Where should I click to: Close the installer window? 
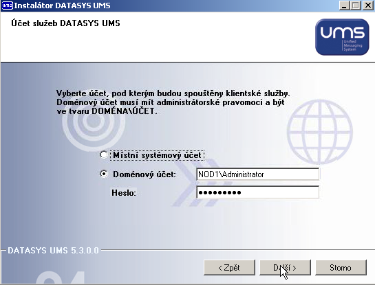point(368,5)
